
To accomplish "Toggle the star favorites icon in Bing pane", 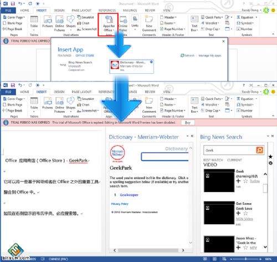I will (x=270, y=157).
